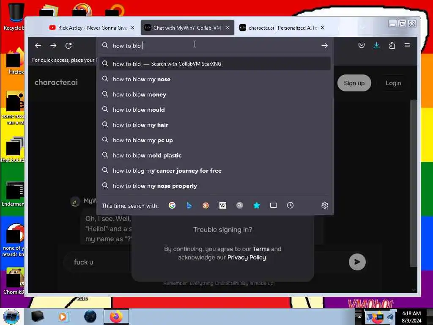433x325 pixels.
Task: Close the Rick Astley tab
Action: coord(132,28)
